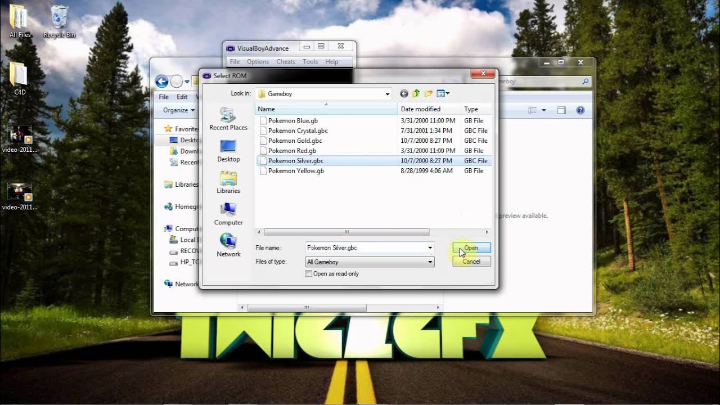
Task: Click the Explorer search magnifier icon
Action: [586, 82]
